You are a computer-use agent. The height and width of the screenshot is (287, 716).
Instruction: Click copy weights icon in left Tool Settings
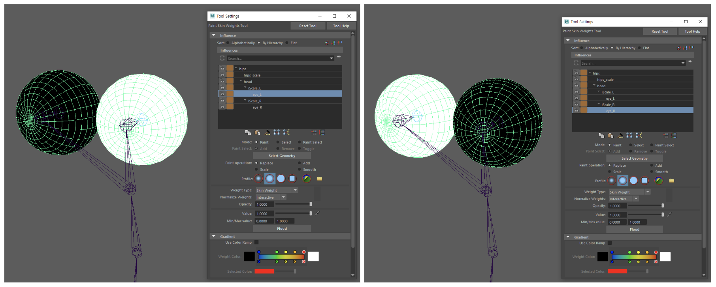pyautogui.click(x=248, y=132)
